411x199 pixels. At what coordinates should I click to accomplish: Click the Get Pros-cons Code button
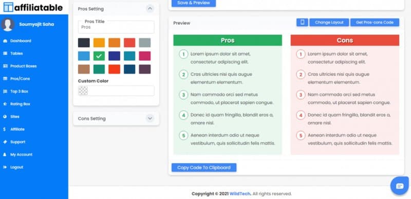(x=375, y=23)
